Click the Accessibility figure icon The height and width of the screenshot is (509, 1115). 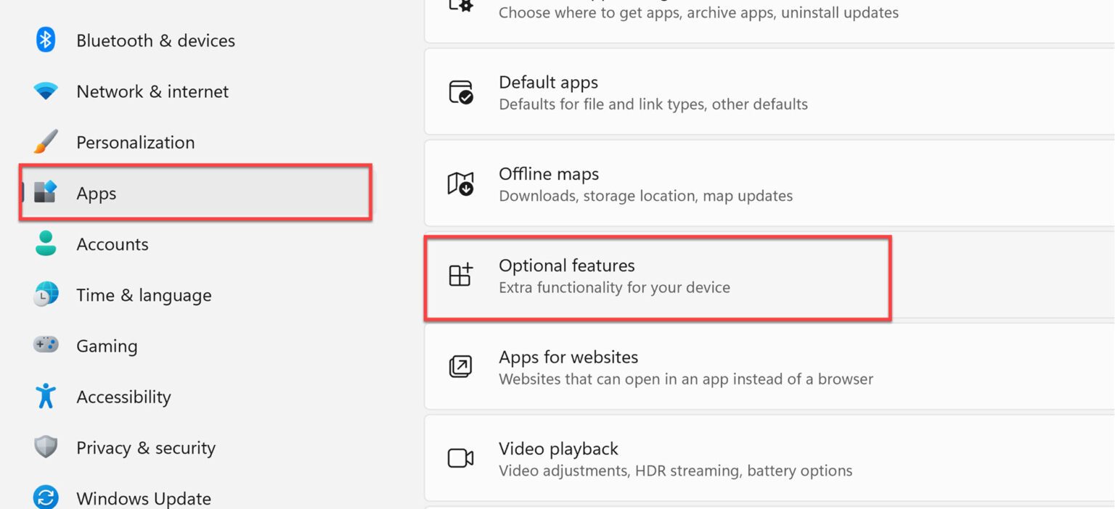click(x=45, y=397)
